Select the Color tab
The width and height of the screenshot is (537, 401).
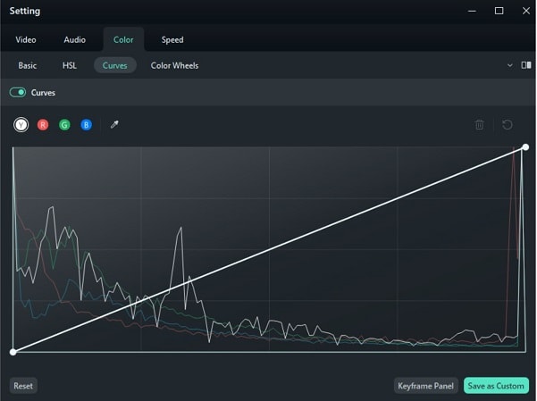point(123,39)
